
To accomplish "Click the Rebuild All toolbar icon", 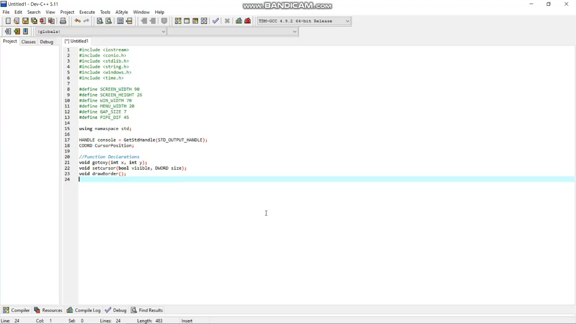I will coord(204,21).
